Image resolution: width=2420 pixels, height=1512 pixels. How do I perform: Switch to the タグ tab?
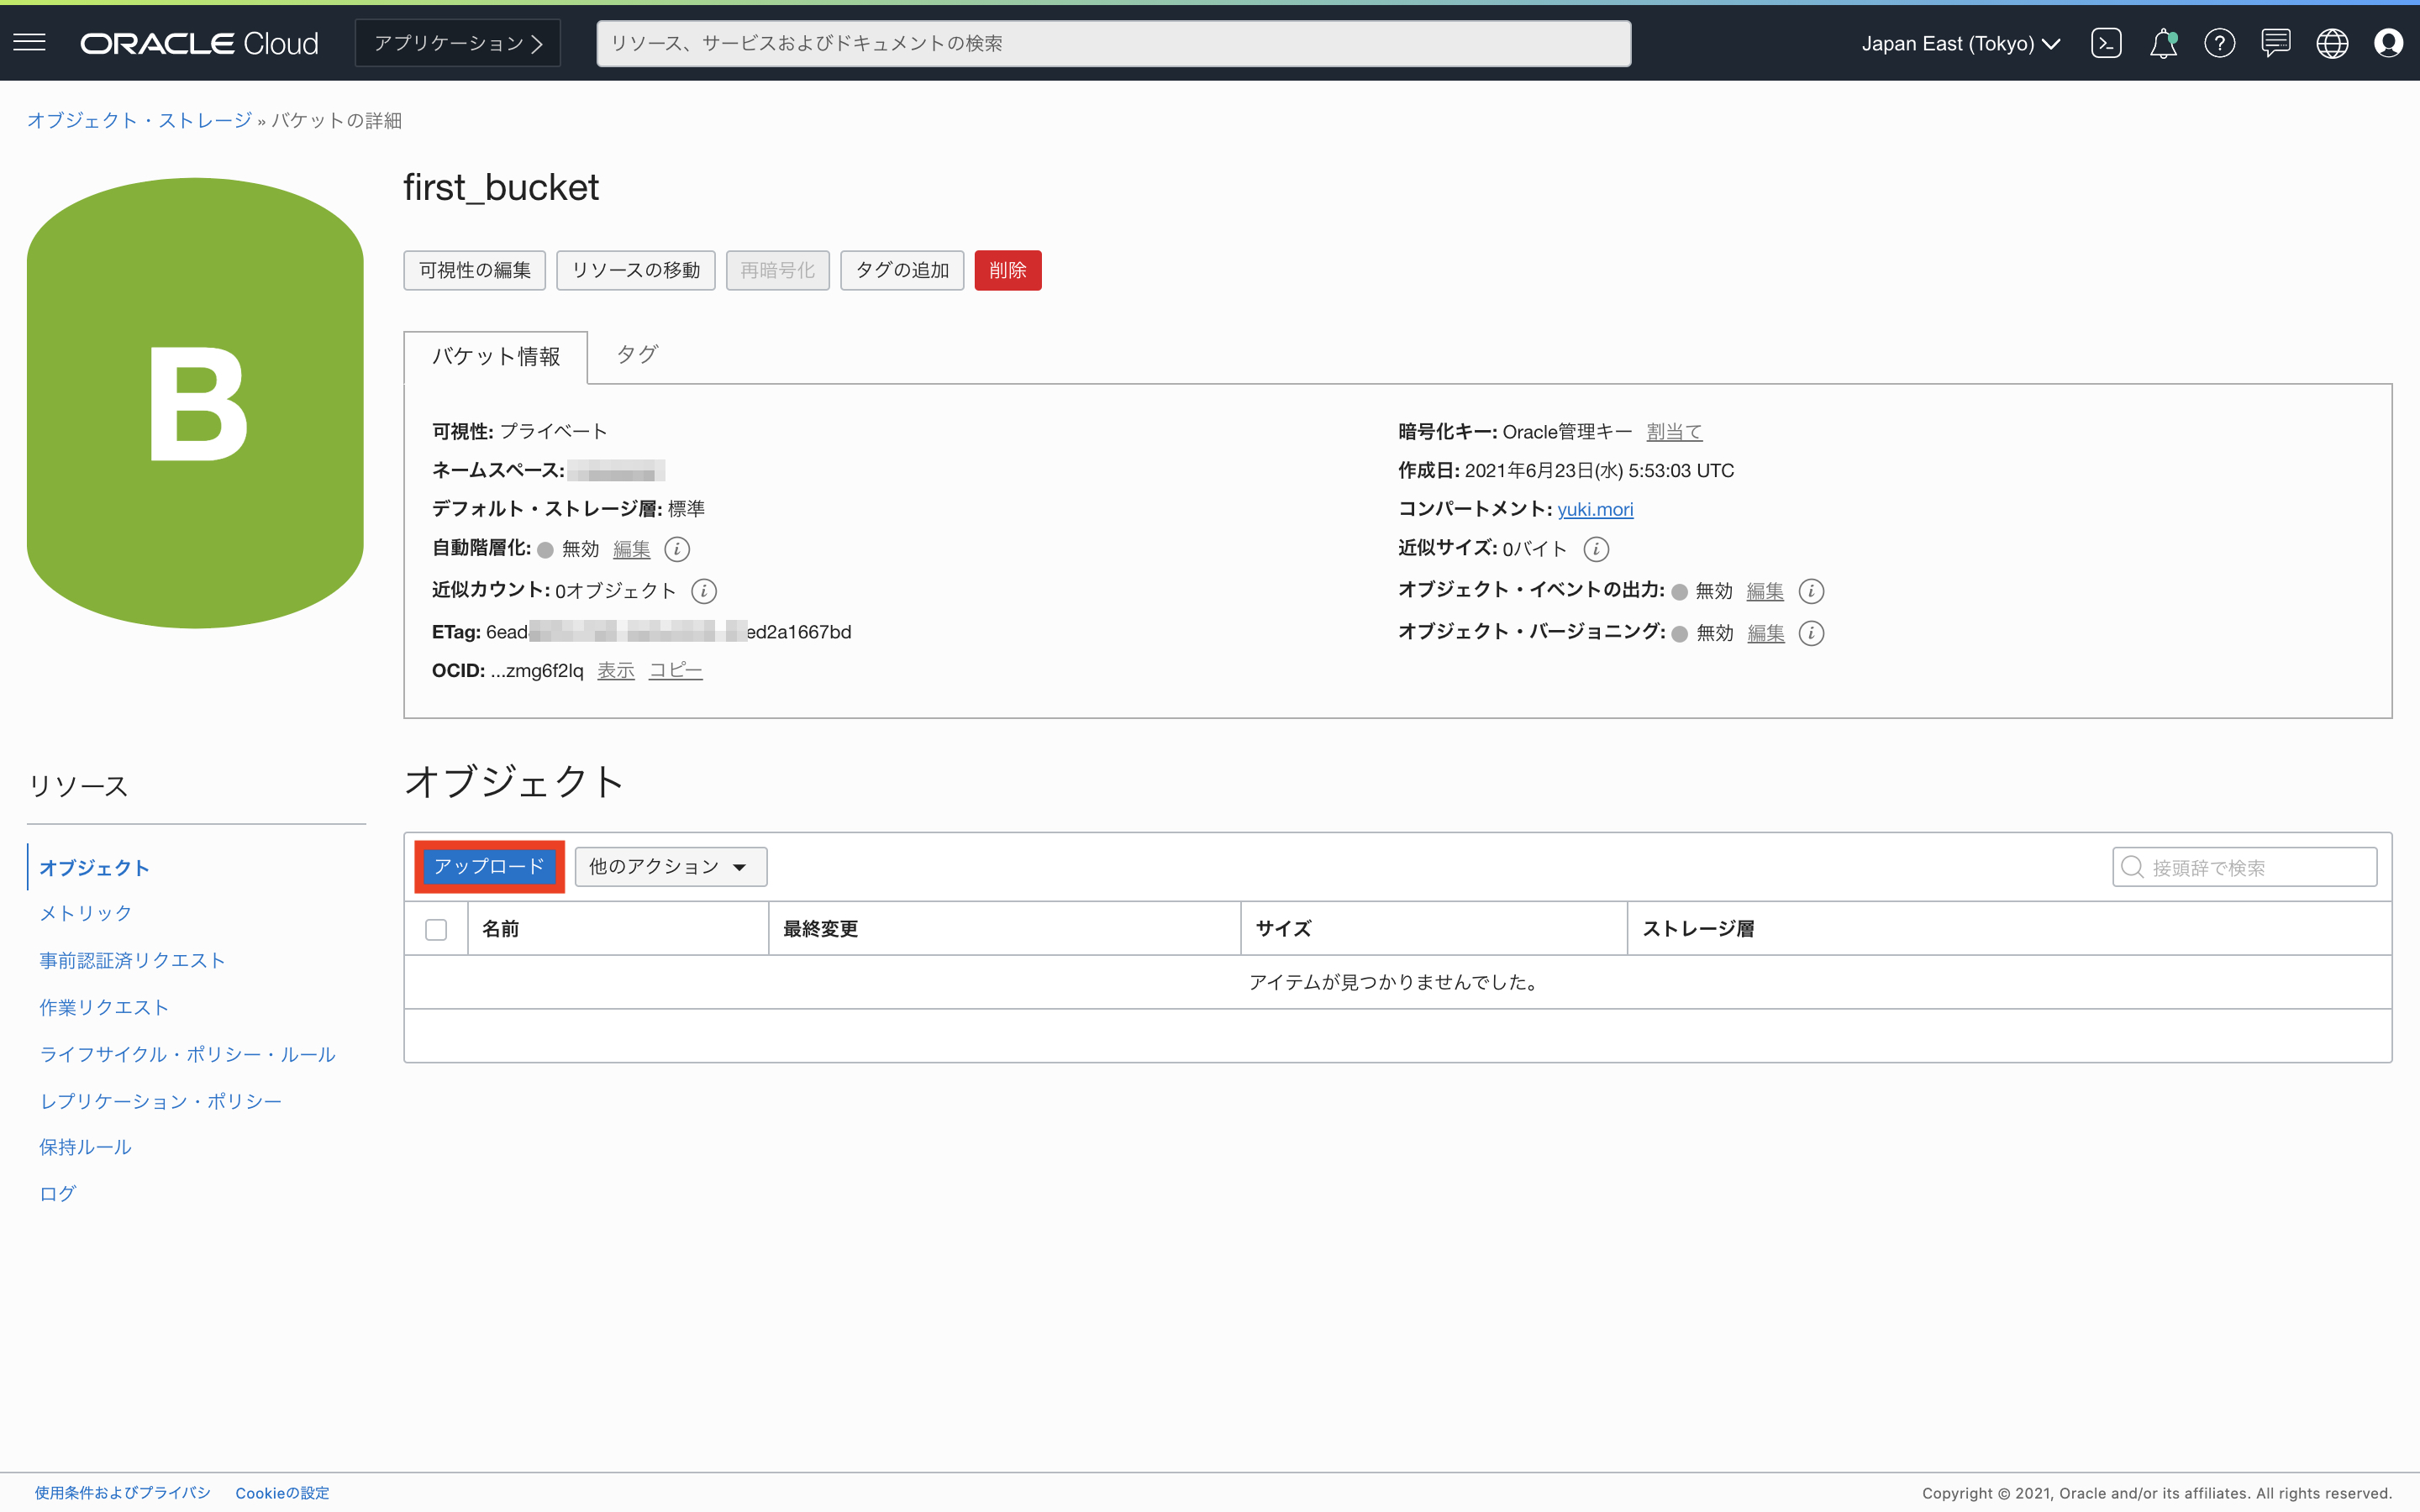click(636, 355)
